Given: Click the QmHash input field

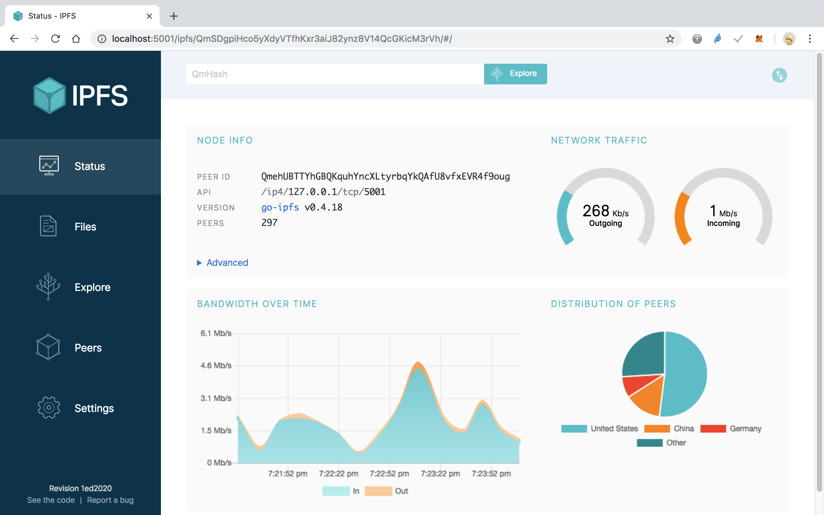Looking at the screenshot, I should (335, 74).
